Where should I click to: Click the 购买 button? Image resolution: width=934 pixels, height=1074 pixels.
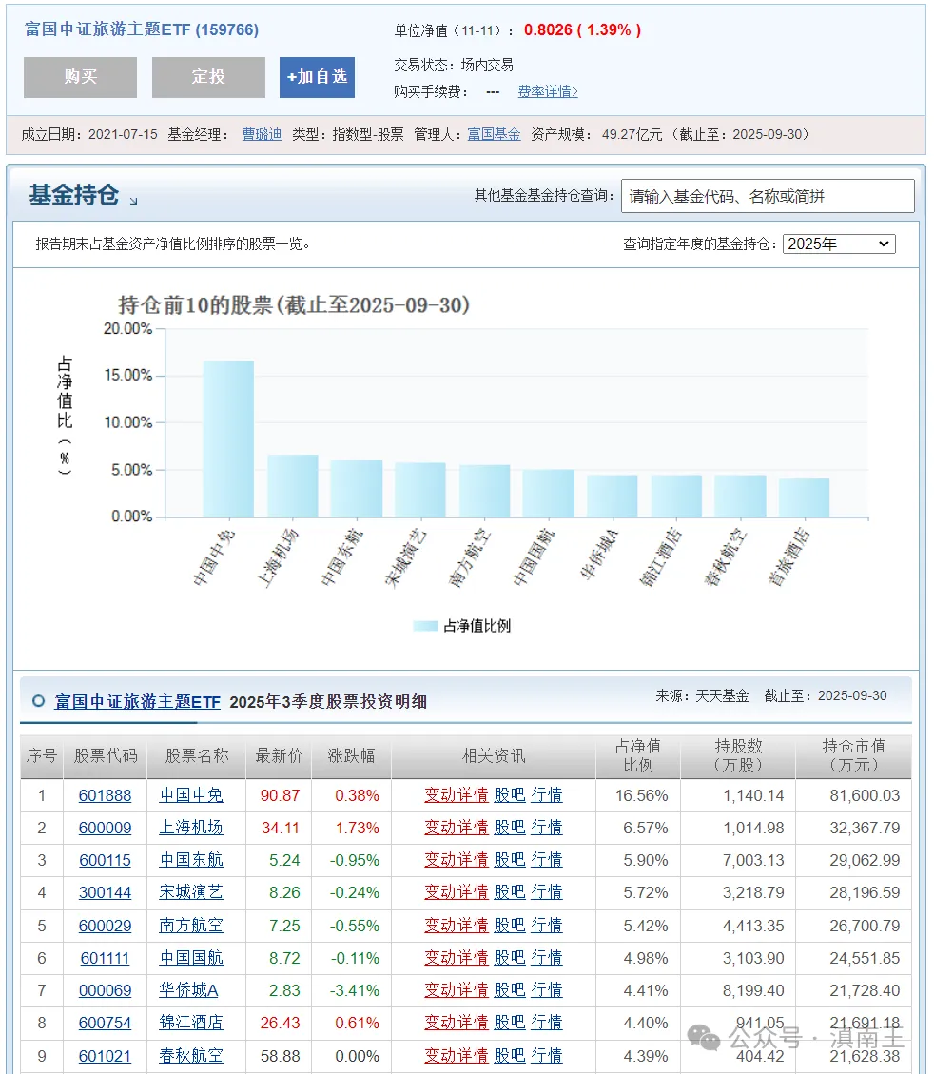(x=80, y=77)
